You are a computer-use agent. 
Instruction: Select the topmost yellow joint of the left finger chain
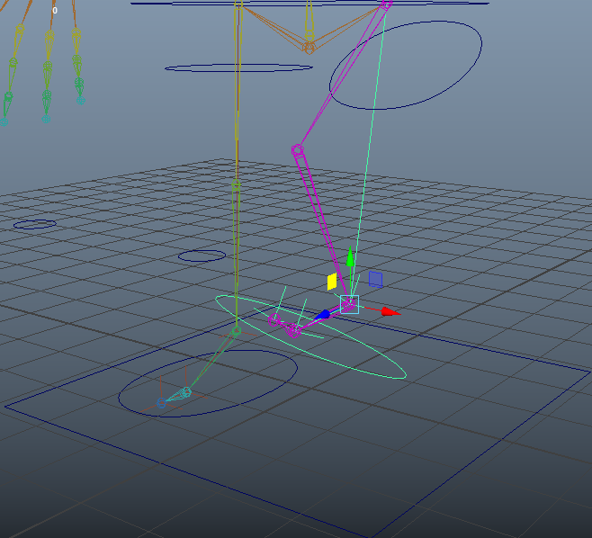point(21,28)
